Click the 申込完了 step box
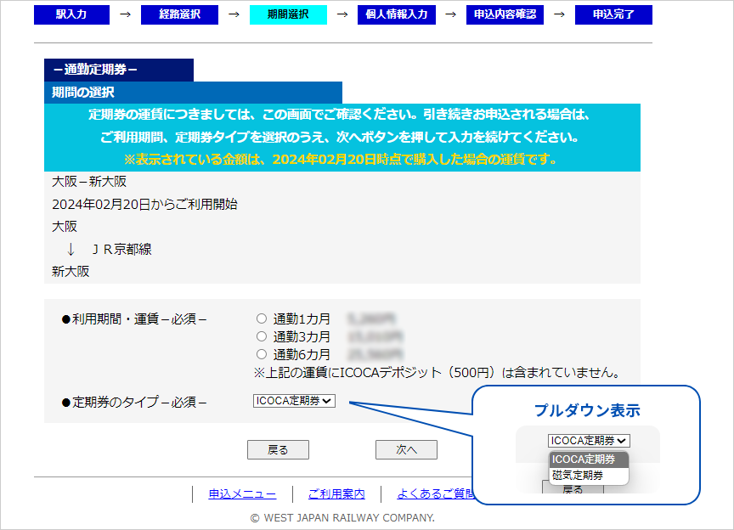Image resolution: width=734 pixels, height=530 pixels. (613, 14)
